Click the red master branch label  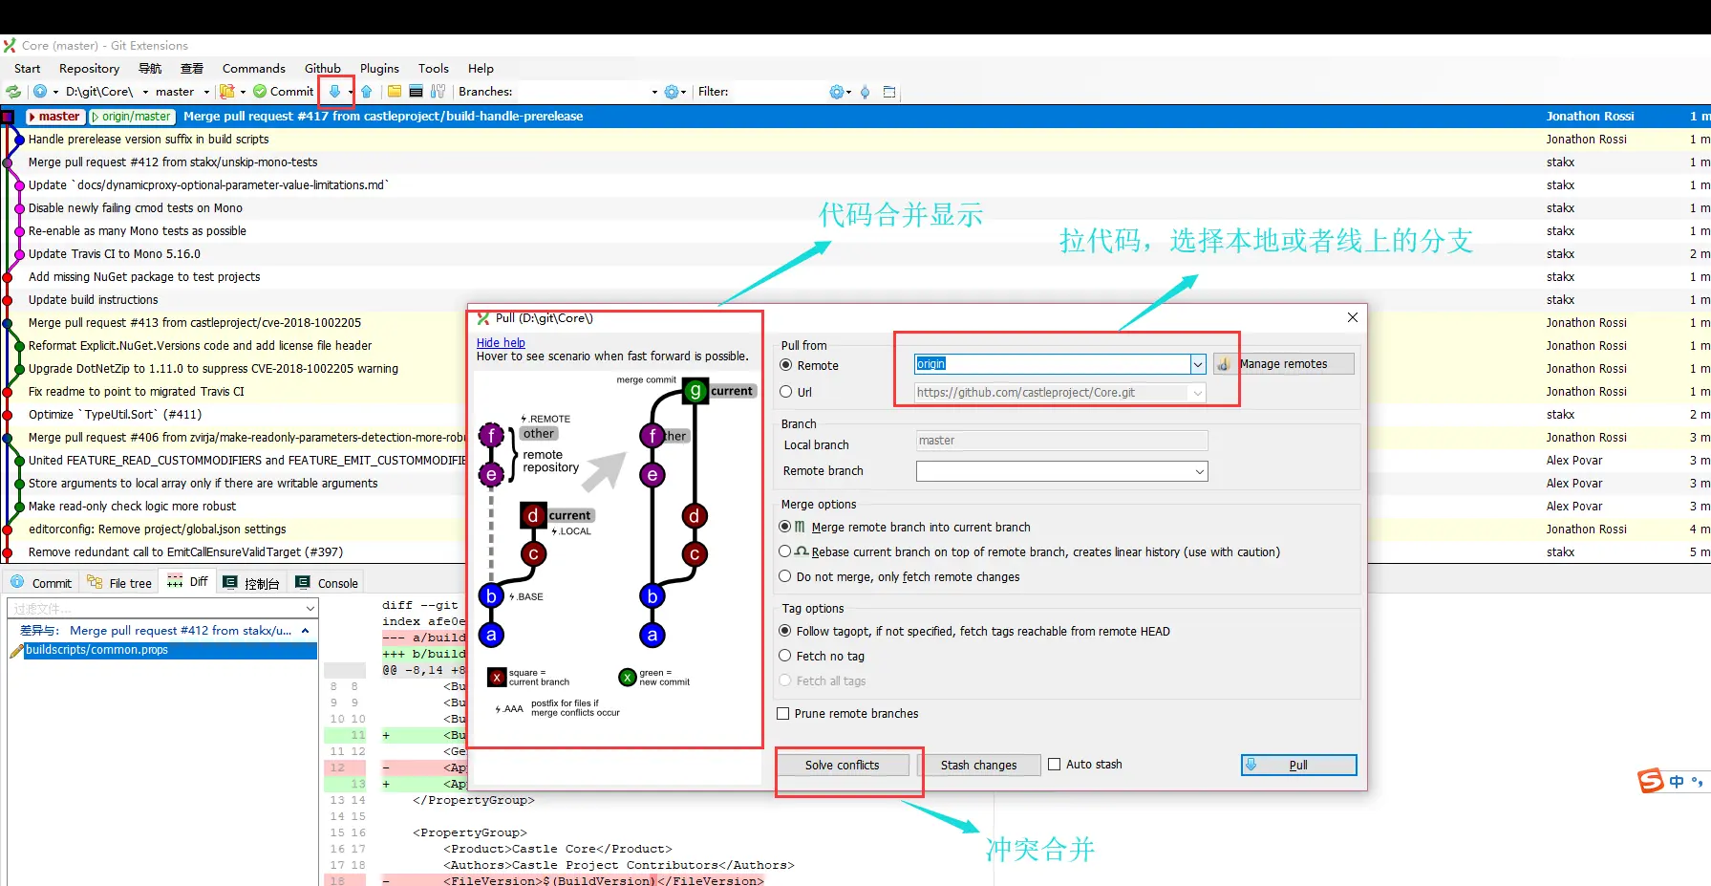click(54, 117)
